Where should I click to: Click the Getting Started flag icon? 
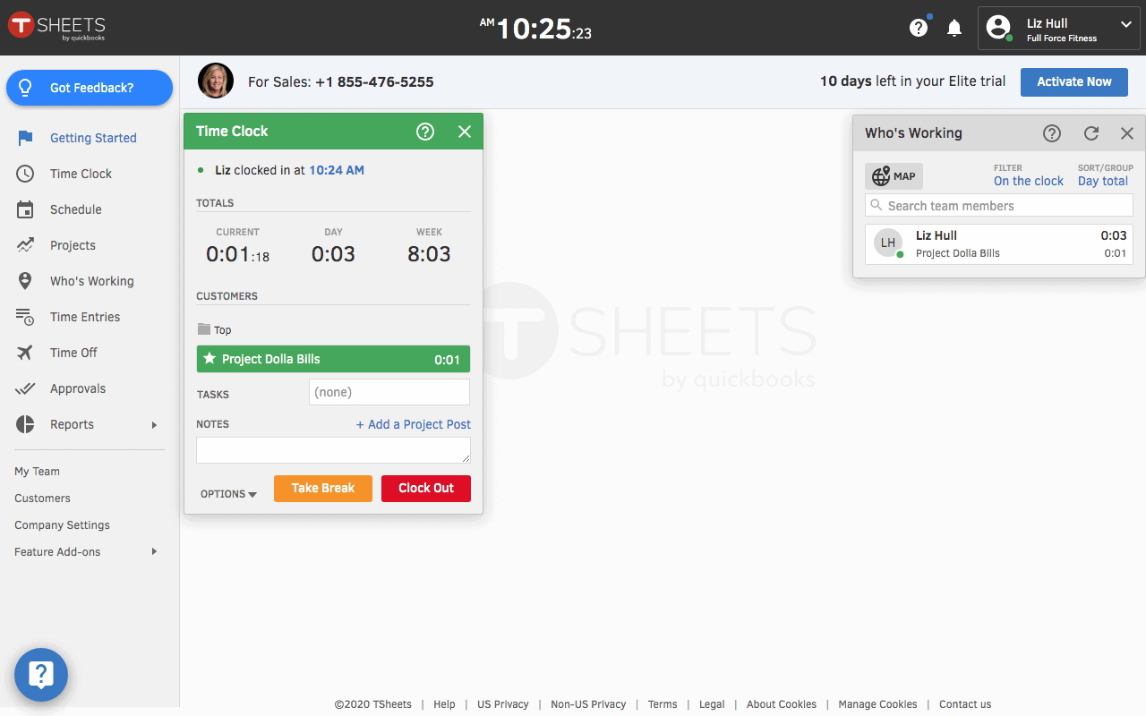pyautogui.click(x=25, y=138)
